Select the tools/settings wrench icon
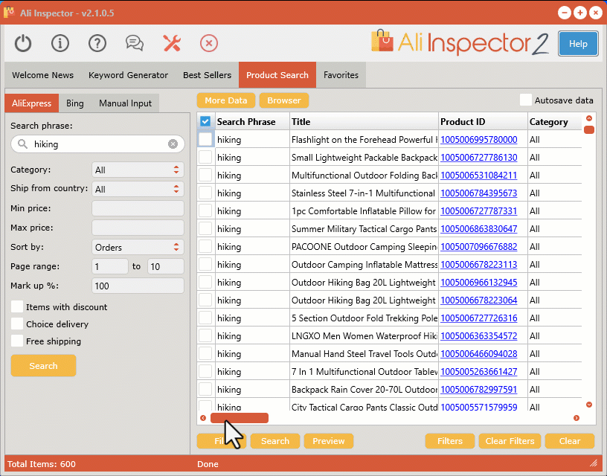 point(172,43)
